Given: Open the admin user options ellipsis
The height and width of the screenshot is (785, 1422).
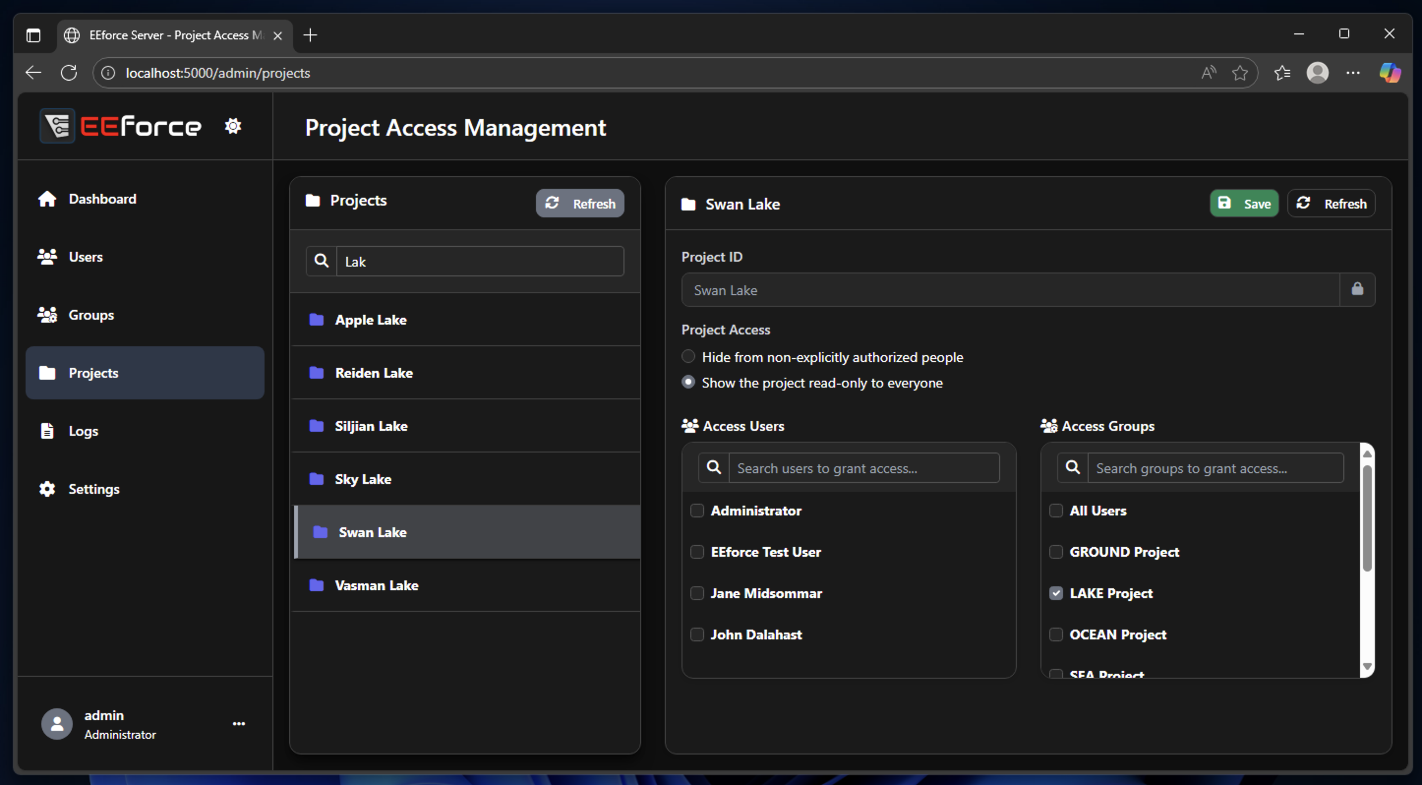Looking at the screenshot, I should tap(238, 724).
